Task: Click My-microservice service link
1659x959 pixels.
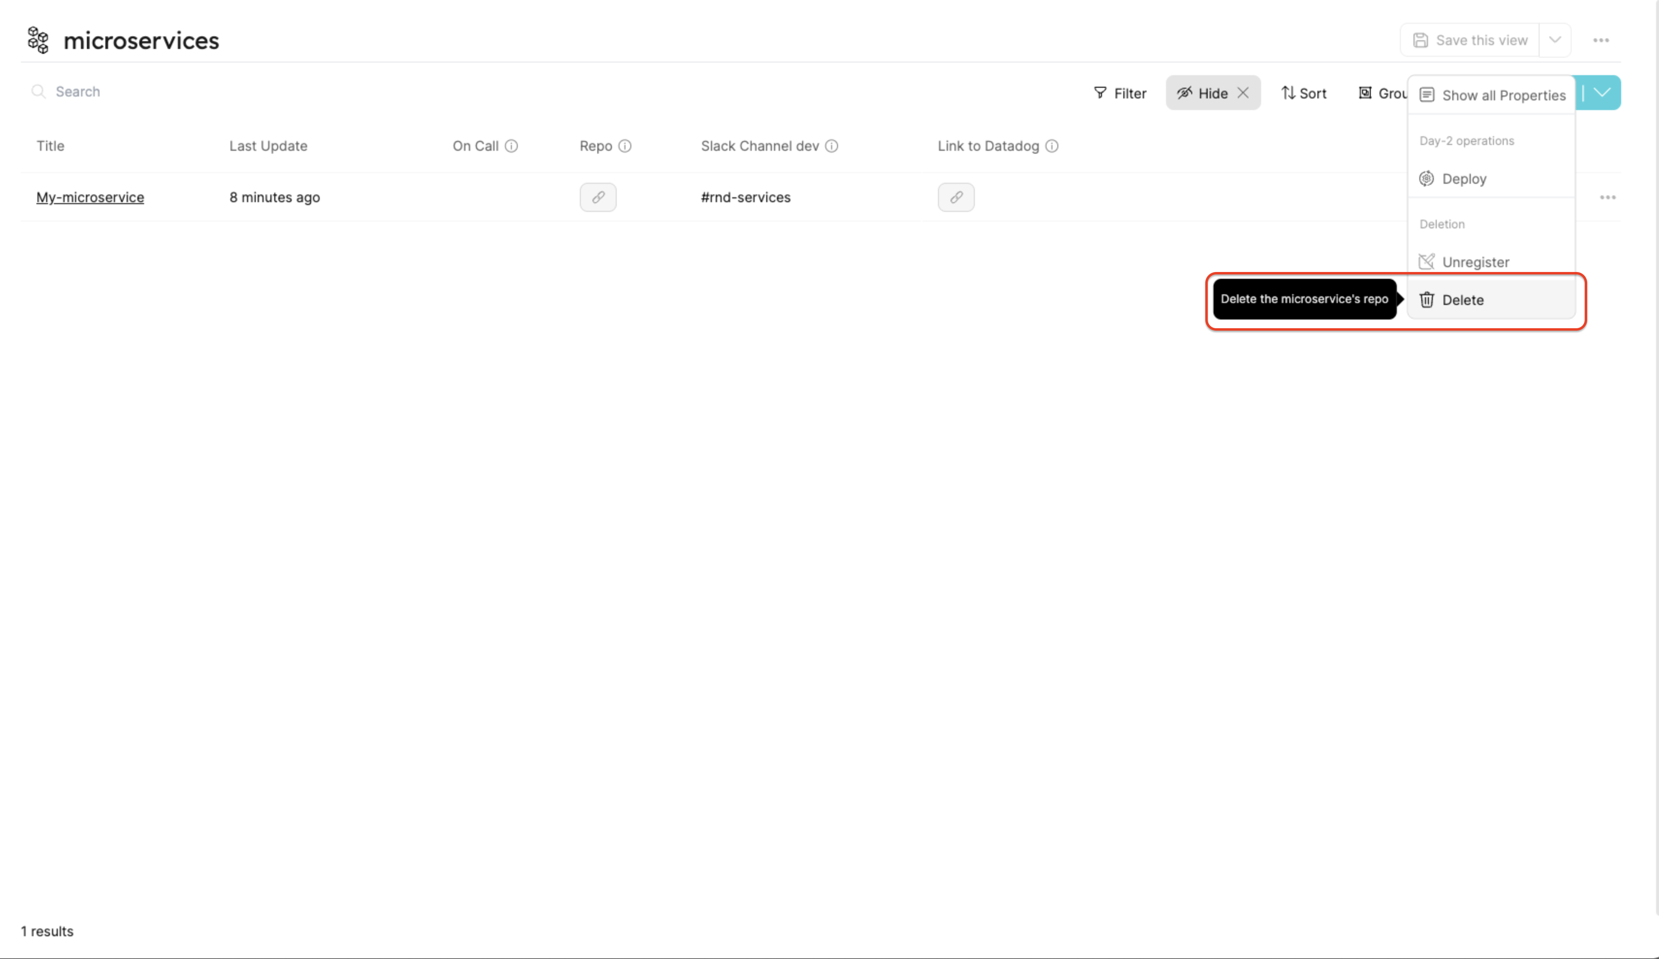Action: pyautogui.click(x=90, y=196)
